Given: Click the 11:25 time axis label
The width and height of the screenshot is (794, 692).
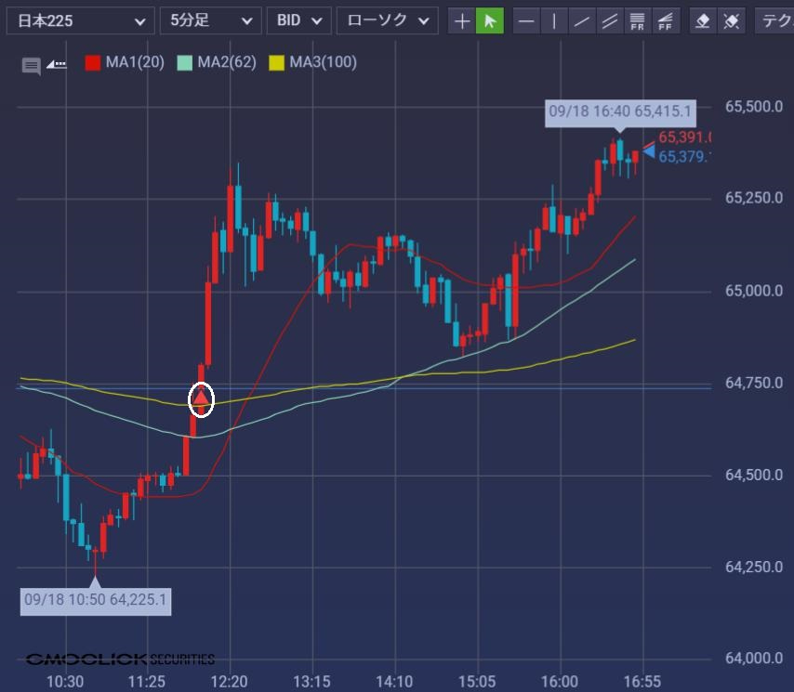Looking at the screenshot, I should (x=147, y=682).
